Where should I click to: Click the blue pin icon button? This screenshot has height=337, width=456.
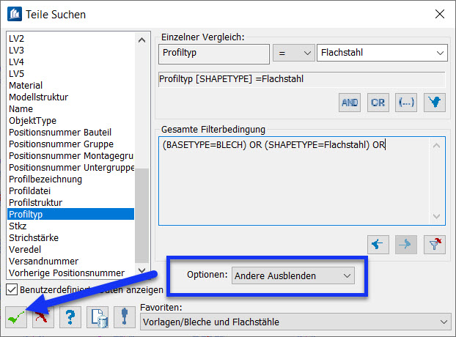125,317
